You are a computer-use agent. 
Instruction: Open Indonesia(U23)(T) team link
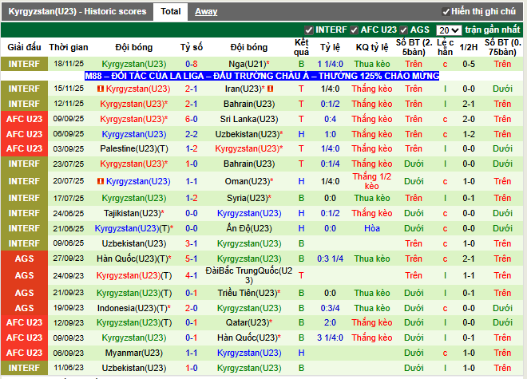coord(134,308)
